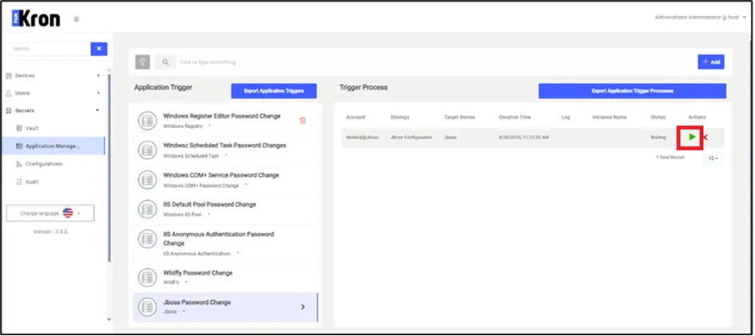Click the Strategy column header
Screen dimensions: 755x336
pyautogui.click(x=400, y=117)
